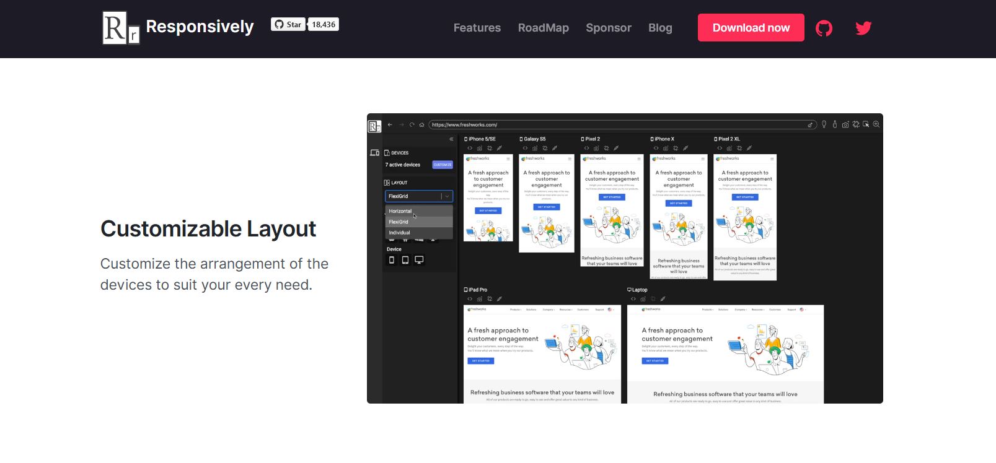Focus the freshworks.com URL address field
996x463 pixels.
tap(622, 124)
